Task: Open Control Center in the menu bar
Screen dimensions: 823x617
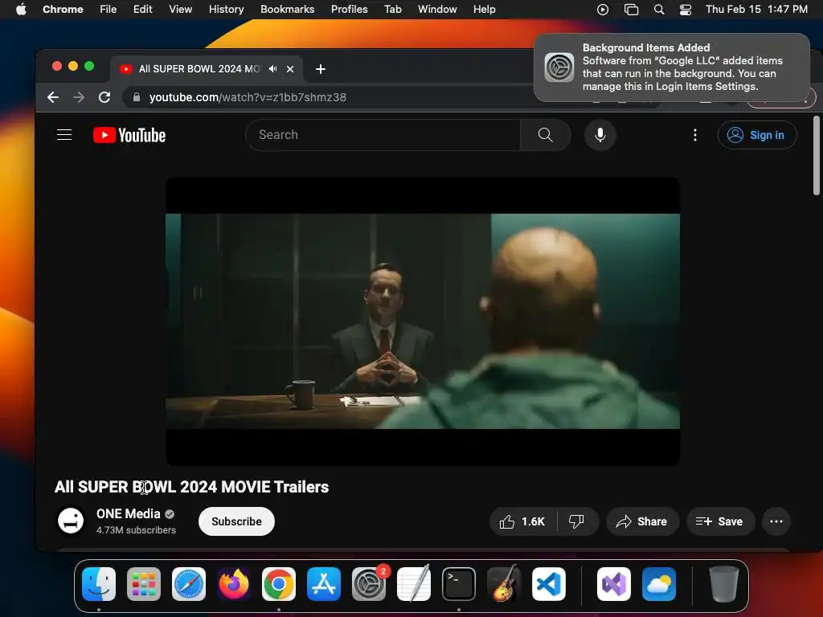Action: 685,10
